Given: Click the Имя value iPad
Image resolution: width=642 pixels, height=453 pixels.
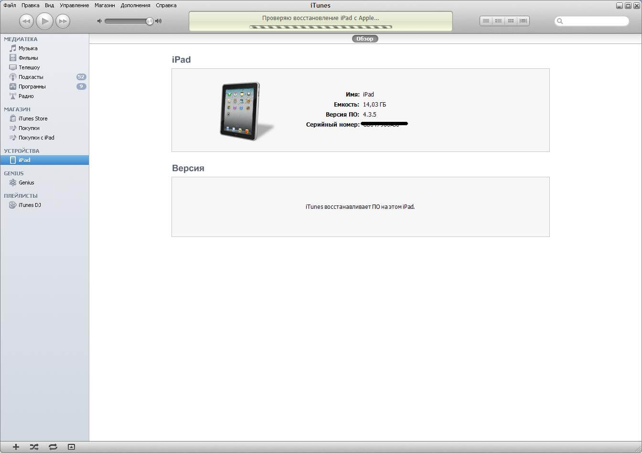Looking at the screenshot, I should [x=368, y=95].
